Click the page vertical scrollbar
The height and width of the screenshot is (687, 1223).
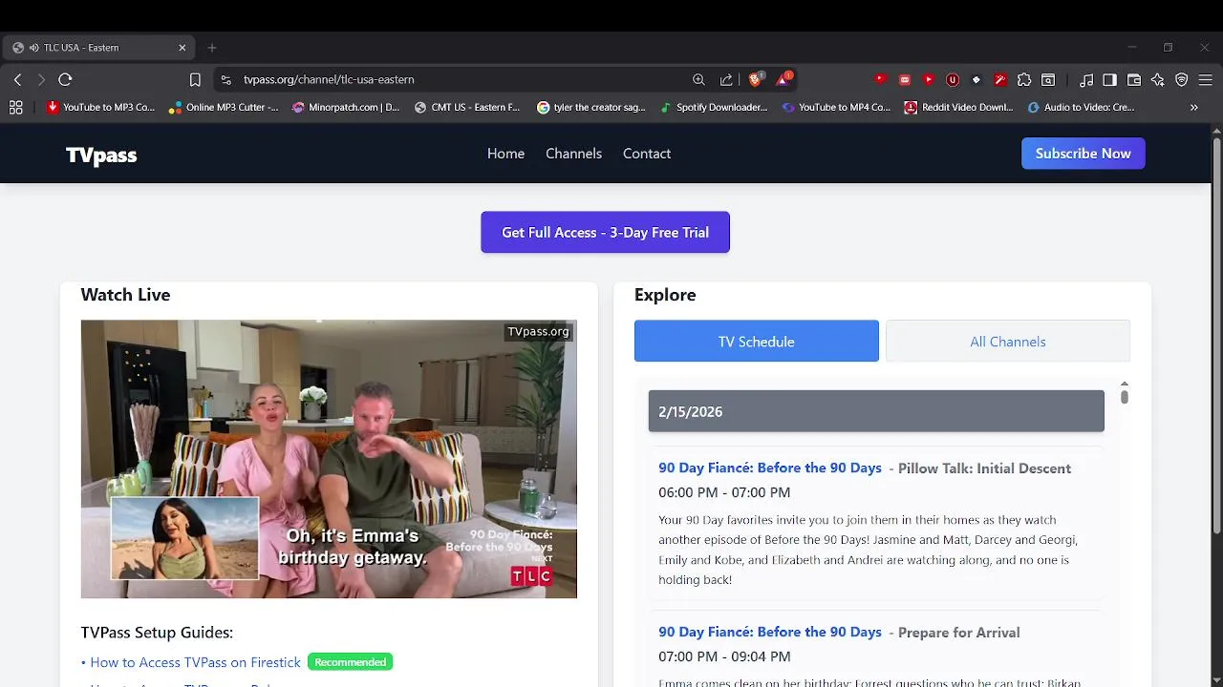[x=1216, y=337]
